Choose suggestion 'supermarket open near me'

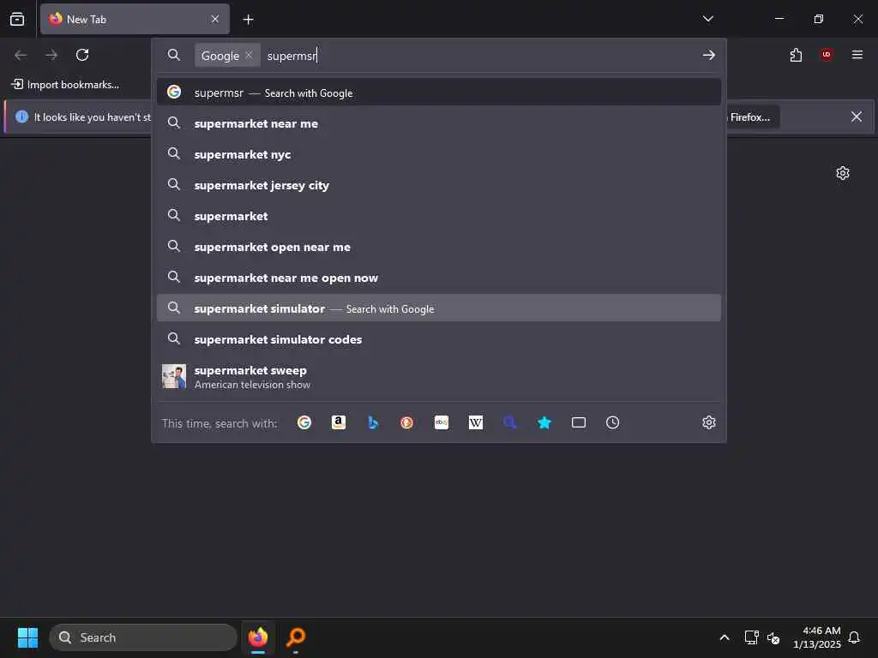(438, 247)
